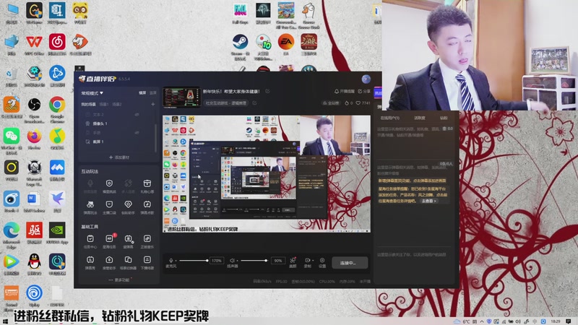Click the 分享 share button
Screen dimensions: 578x325
(x=364, y=92)
